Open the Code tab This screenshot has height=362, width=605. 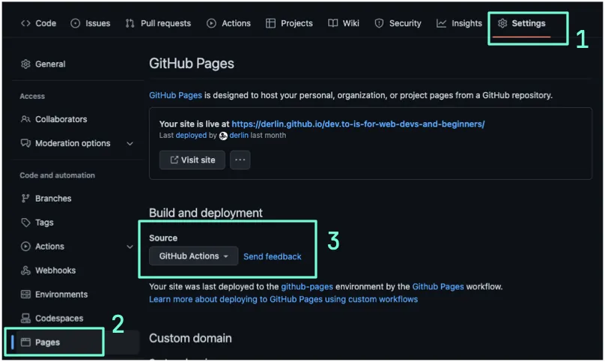pyautogui.click(x=38, y=23)
